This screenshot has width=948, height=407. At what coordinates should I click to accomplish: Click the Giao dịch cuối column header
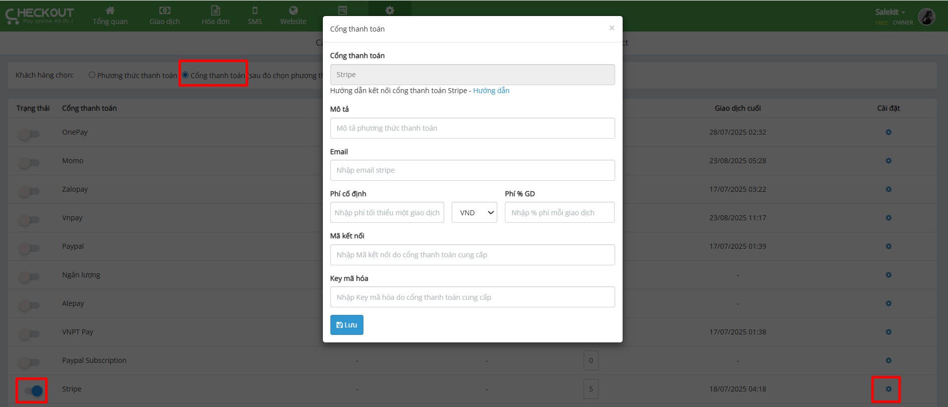[x=737, y=108]
